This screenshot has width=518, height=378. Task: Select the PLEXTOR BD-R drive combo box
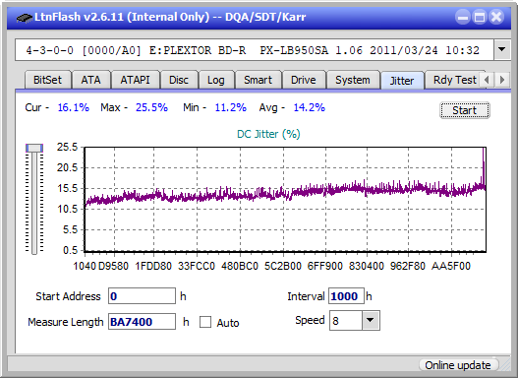[255, 50]
